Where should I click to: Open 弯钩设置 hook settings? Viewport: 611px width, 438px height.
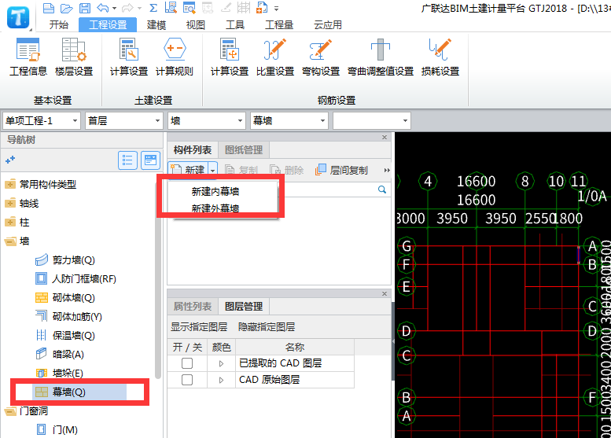tap(321, 57)
